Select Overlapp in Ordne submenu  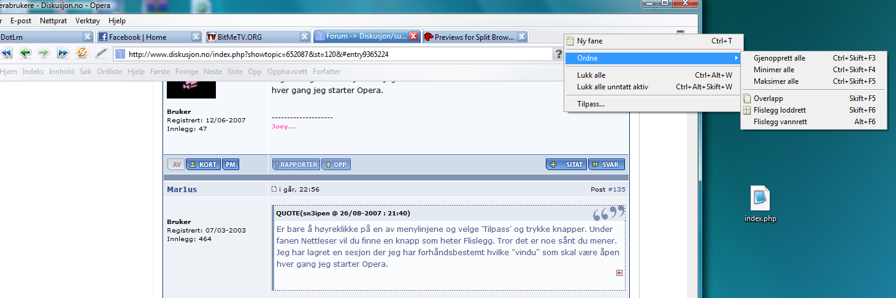[814, 99]
